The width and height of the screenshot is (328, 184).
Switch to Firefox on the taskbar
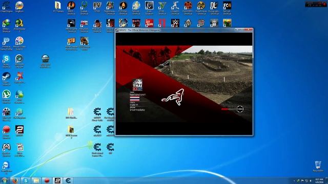(15, 180)
